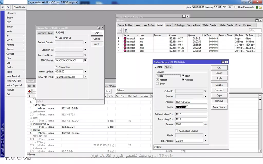Click the masquerade icon on firewall rule 5
Viewport: 263px width, 164px height.
point(40,133)
